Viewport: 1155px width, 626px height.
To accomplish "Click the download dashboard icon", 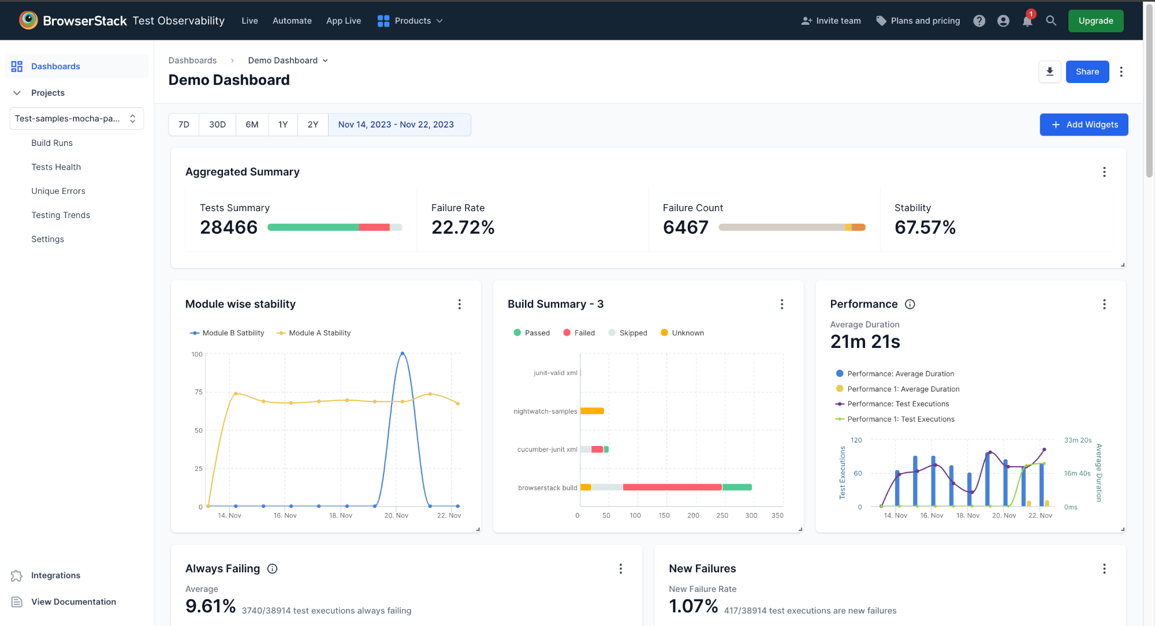I will pos(1049,72).
